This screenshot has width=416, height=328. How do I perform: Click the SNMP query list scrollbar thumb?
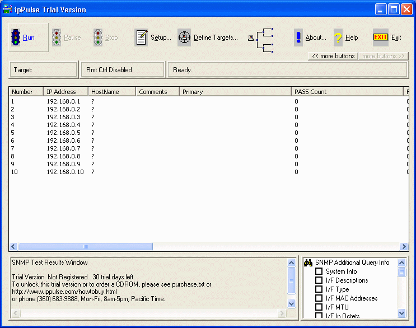point(401,272)
